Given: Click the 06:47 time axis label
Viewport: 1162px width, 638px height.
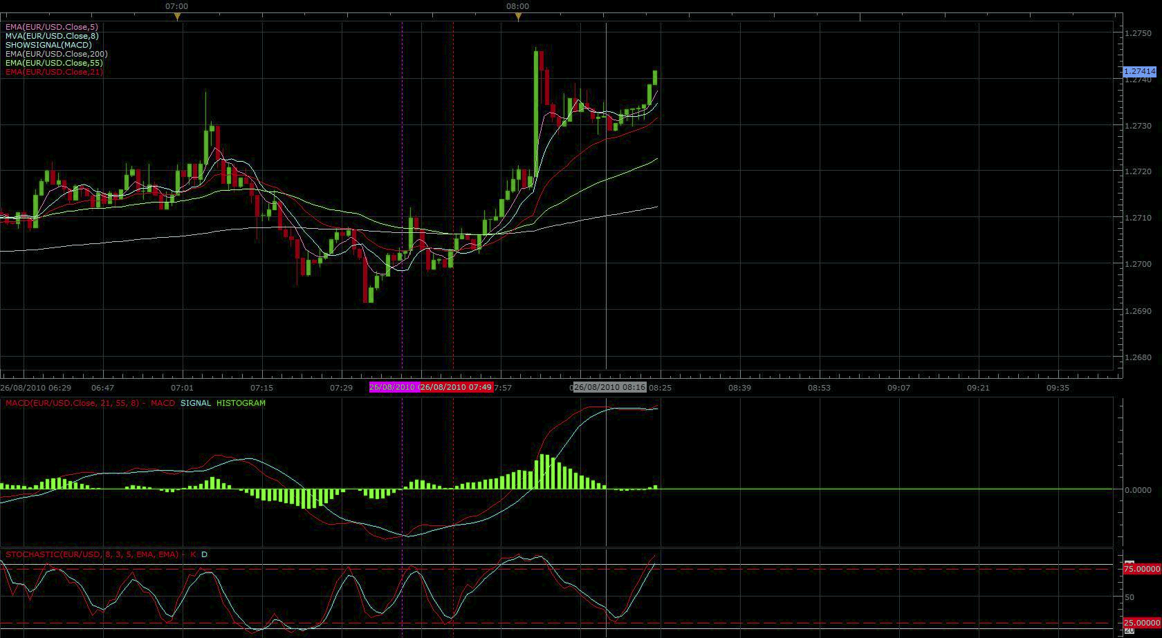Looking at the screenshot, I should (102, 388).
